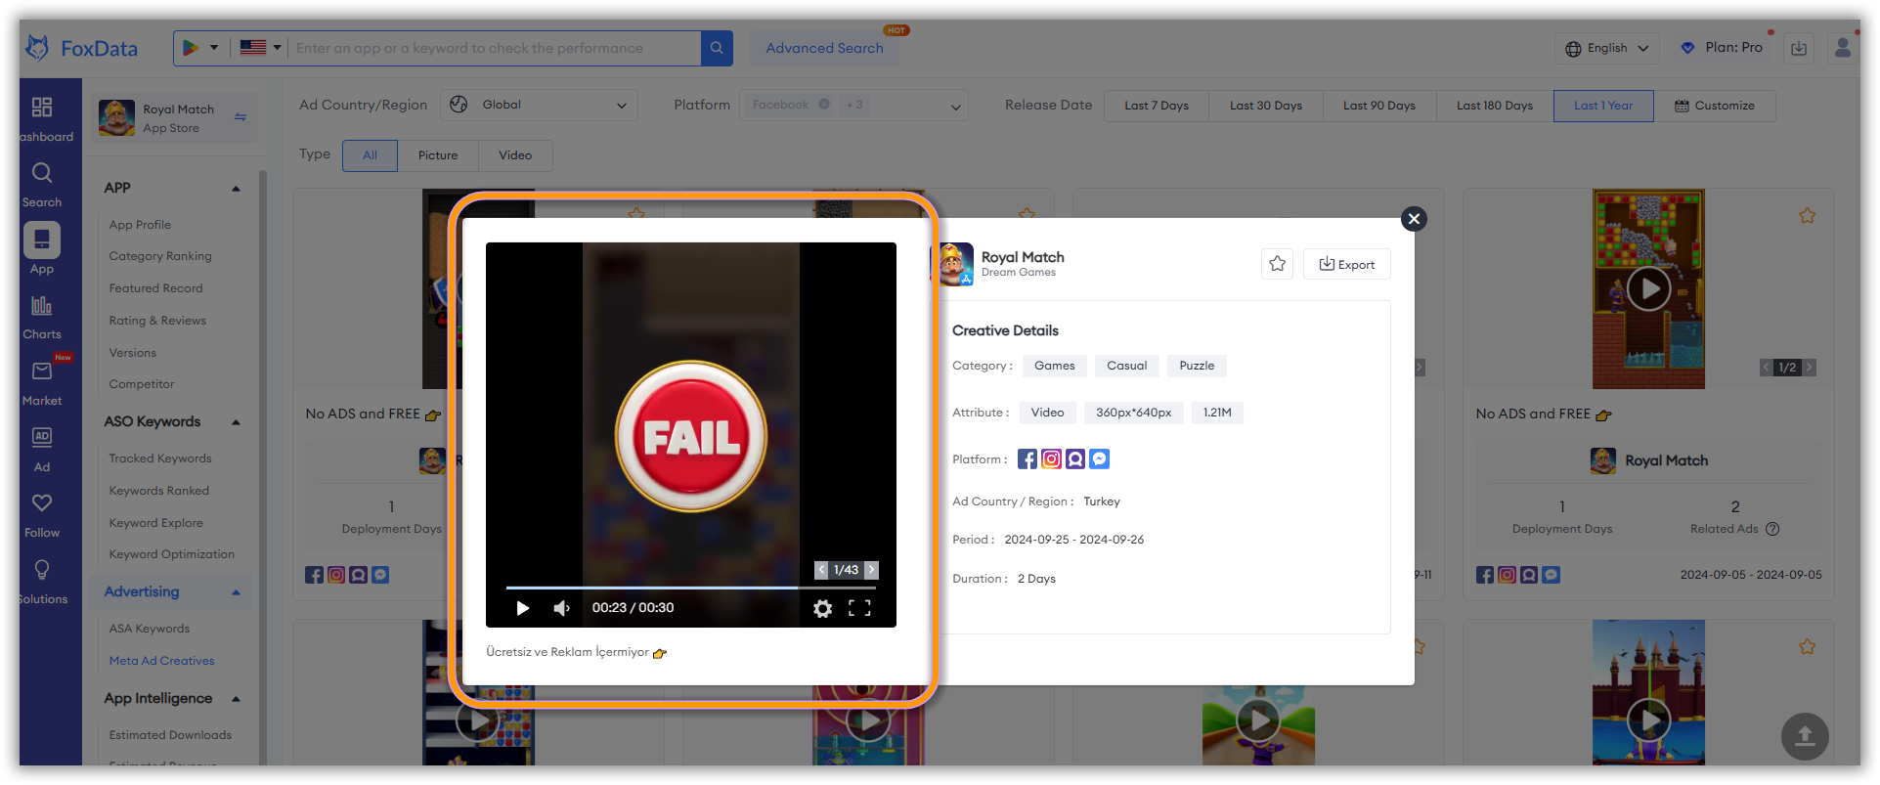Viewport: 1880px width, 785px height.
Task: Click the FoxData logo
Action: click(82, 48)
